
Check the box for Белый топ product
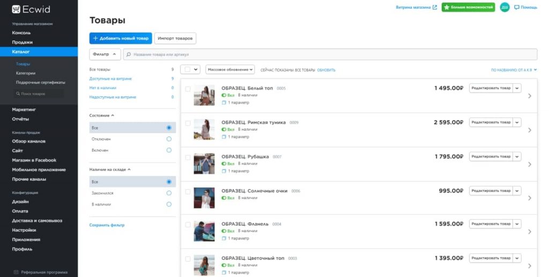click(188, 89)
